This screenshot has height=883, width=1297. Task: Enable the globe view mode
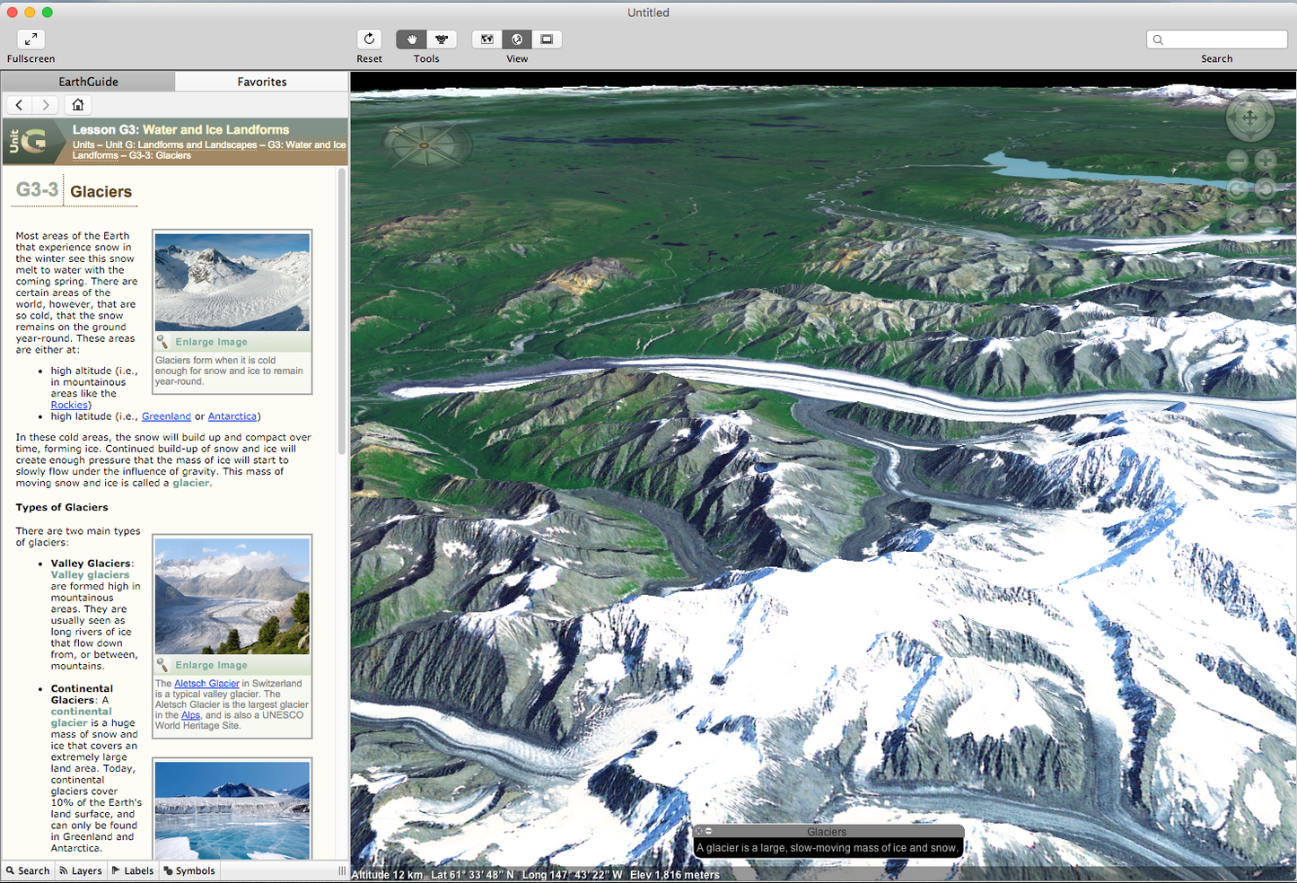point(517,39)
